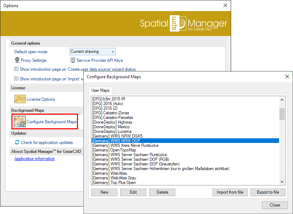Click the Configure Background Maps icon
This screenshot has height=214, width=293.
tap(20, 122)
